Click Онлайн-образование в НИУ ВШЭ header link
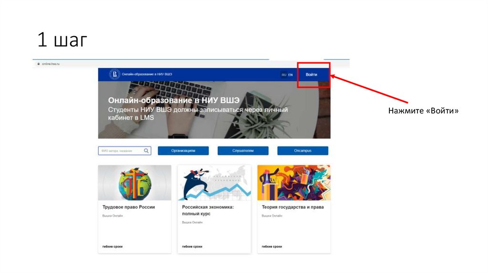The height and width of the screenshot is (273, 488). click(x=147, y=74)
